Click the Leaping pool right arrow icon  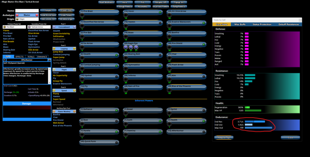[x=74, y=49]
